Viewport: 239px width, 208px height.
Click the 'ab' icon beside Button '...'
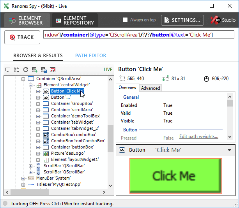point(46,98)
